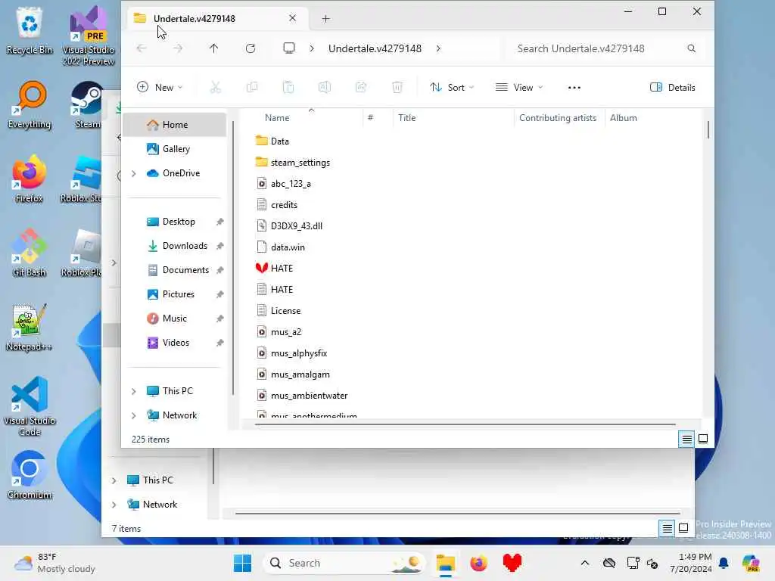Image resolution: width=775 pixels, height=581 pixels.
Task: Open Gallery in navigation pane
Action: point(175,149)
